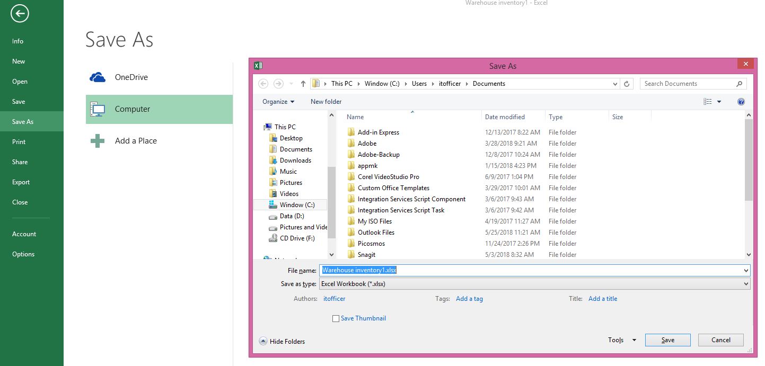Click Add a tag link
The image size is (765, 366).
[x=469, y=299]
